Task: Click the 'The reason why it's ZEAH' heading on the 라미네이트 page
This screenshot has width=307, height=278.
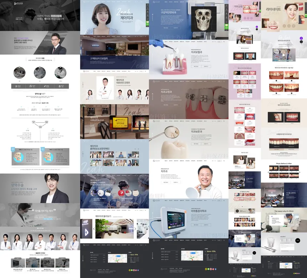Action: point(284,211)
